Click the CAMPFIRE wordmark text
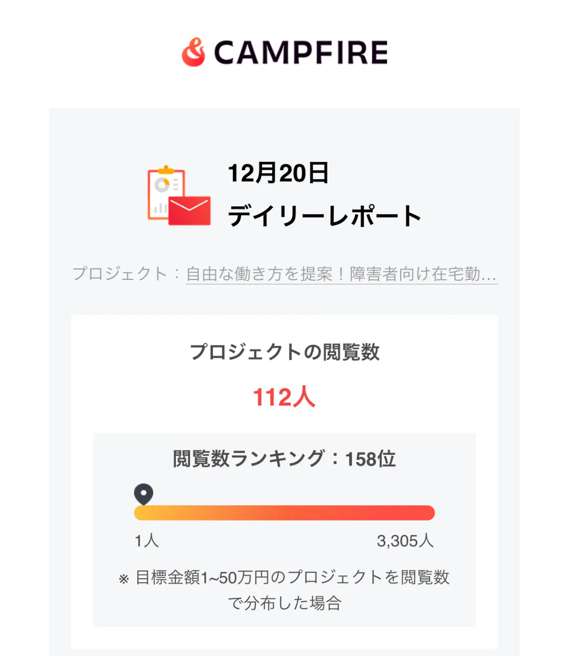The height and width of the screenshot is (656, 569). (301, 52)
